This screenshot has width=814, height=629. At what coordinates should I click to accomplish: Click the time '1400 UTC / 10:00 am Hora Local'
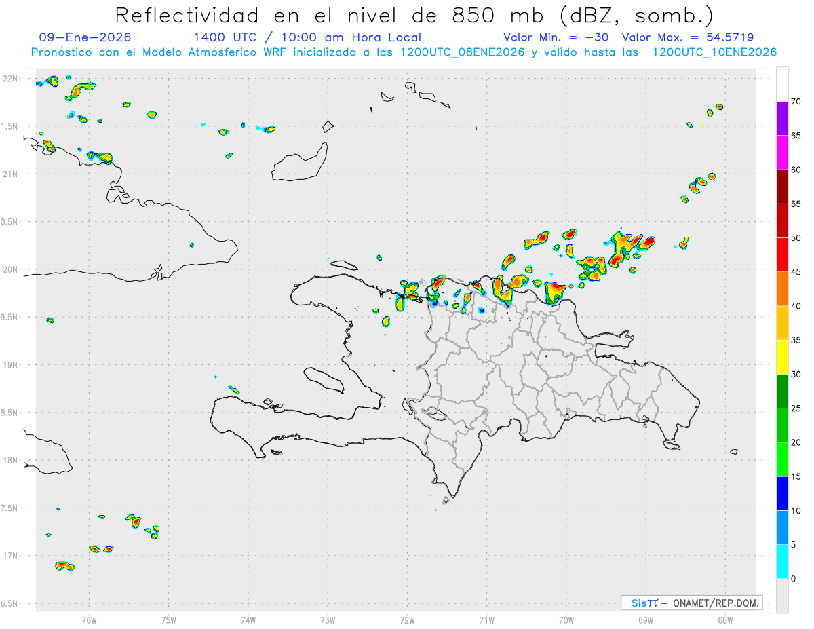(307, 37)
